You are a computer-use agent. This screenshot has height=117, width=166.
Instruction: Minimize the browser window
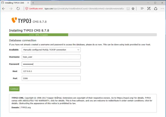(x=148, y=3)
